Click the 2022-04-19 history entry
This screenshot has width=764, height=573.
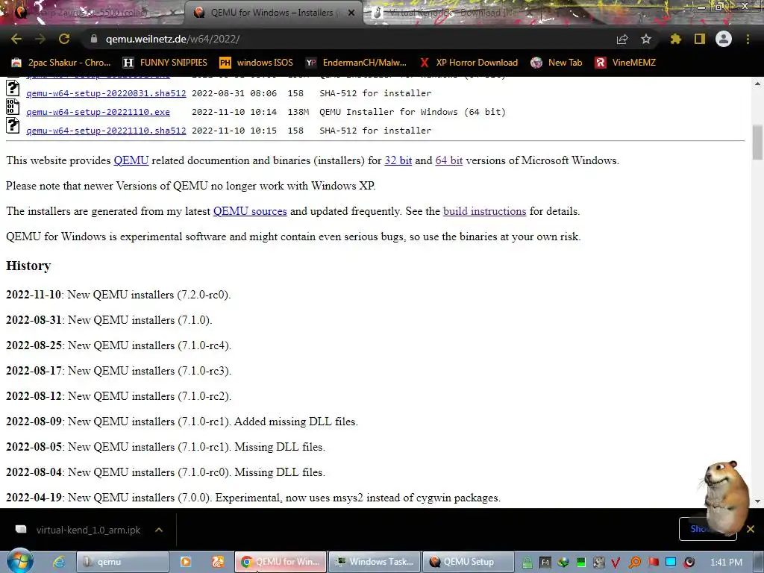pos(254,498)
